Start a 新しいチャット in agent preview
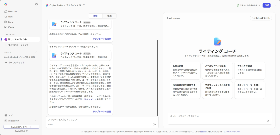 pos(261,18)
